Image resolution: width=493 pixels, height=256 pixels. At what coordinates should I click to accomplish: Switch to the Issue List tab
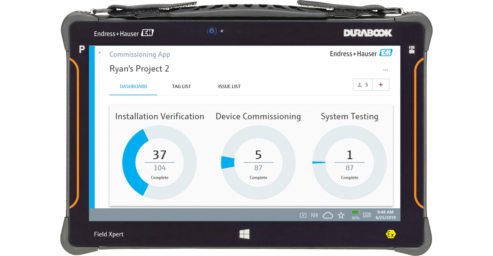(229, 86)
